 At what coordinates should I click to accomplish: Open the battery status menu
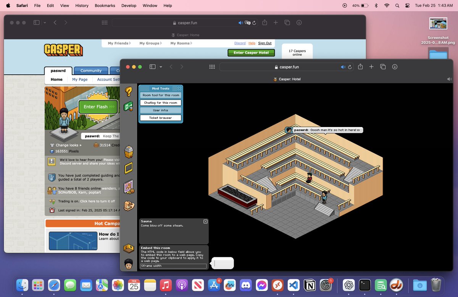[360, 5]
